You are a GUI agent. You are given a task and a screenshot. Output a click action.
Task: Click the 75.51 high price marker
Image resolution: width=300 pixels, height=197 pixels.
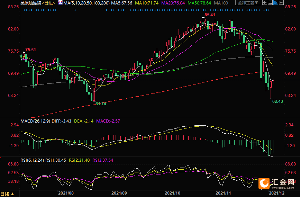pyautogui.click(x=30, y=50)
